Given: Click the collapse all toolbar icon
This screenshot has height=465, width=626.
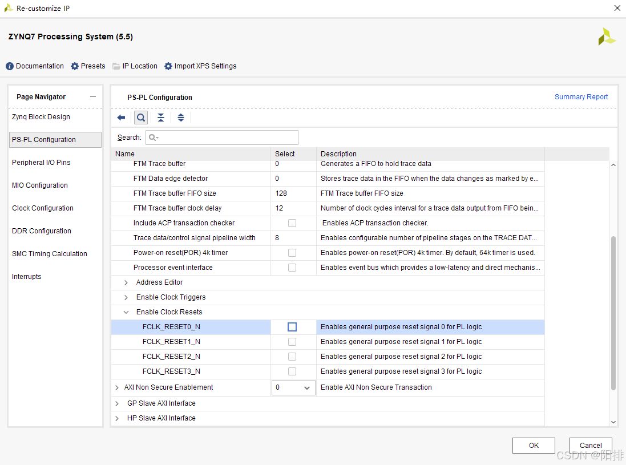Looking at the screenshot, I should (x=160, y=118).
